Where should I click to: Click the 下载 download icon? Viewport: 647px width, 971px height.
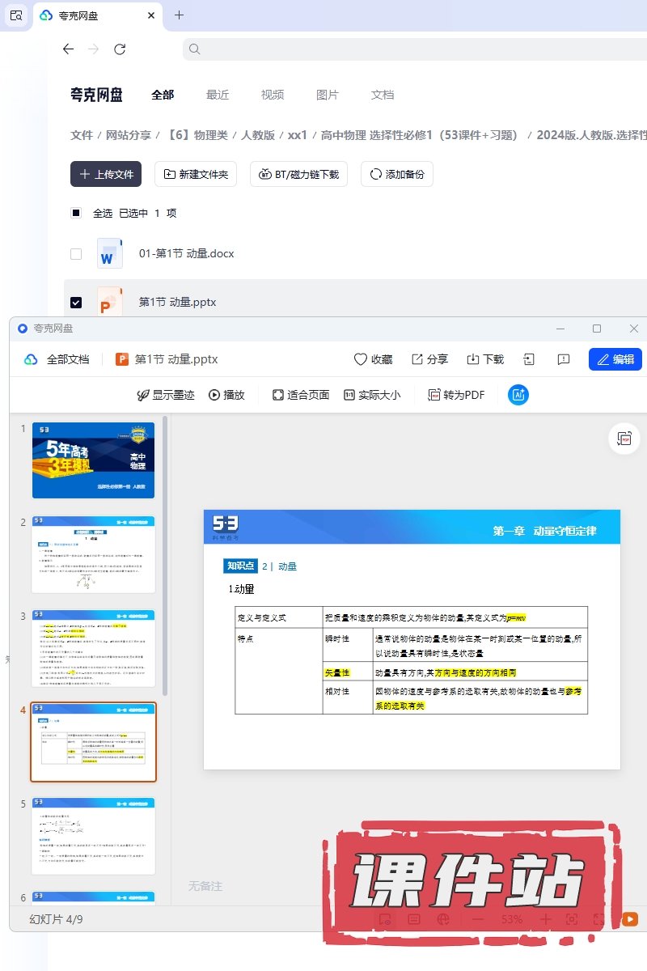(473, 359)
